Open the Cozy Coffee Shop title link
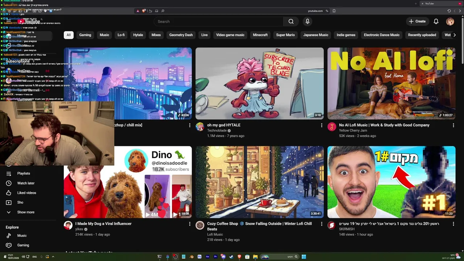The width and height of the screenshot is (464, 261). tap(259, 226)
